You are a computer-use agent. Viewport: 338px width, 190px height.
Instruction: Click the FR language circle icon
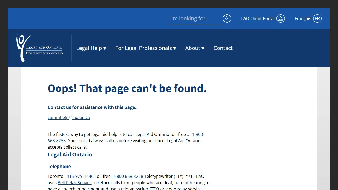click(317, 18)
